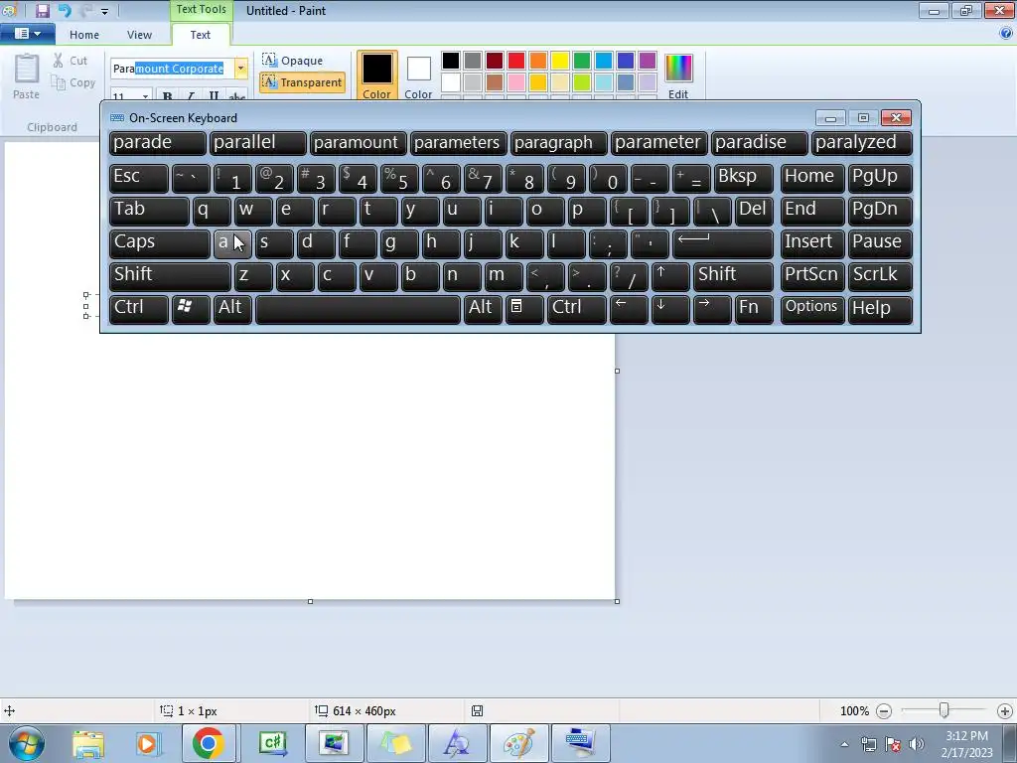1017x763 pixels.
Task: Choose the 'paramount' word suggestion
Action: pos(358,143)
